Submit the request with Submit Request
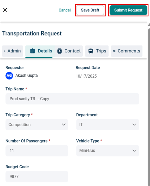 coord(128,10)
